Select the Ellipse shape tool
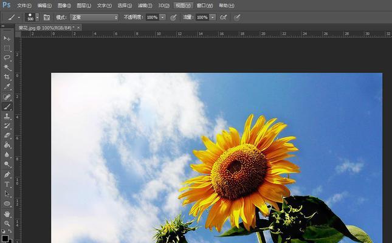This screenshot has width=392, height=243. click(7, 204)
